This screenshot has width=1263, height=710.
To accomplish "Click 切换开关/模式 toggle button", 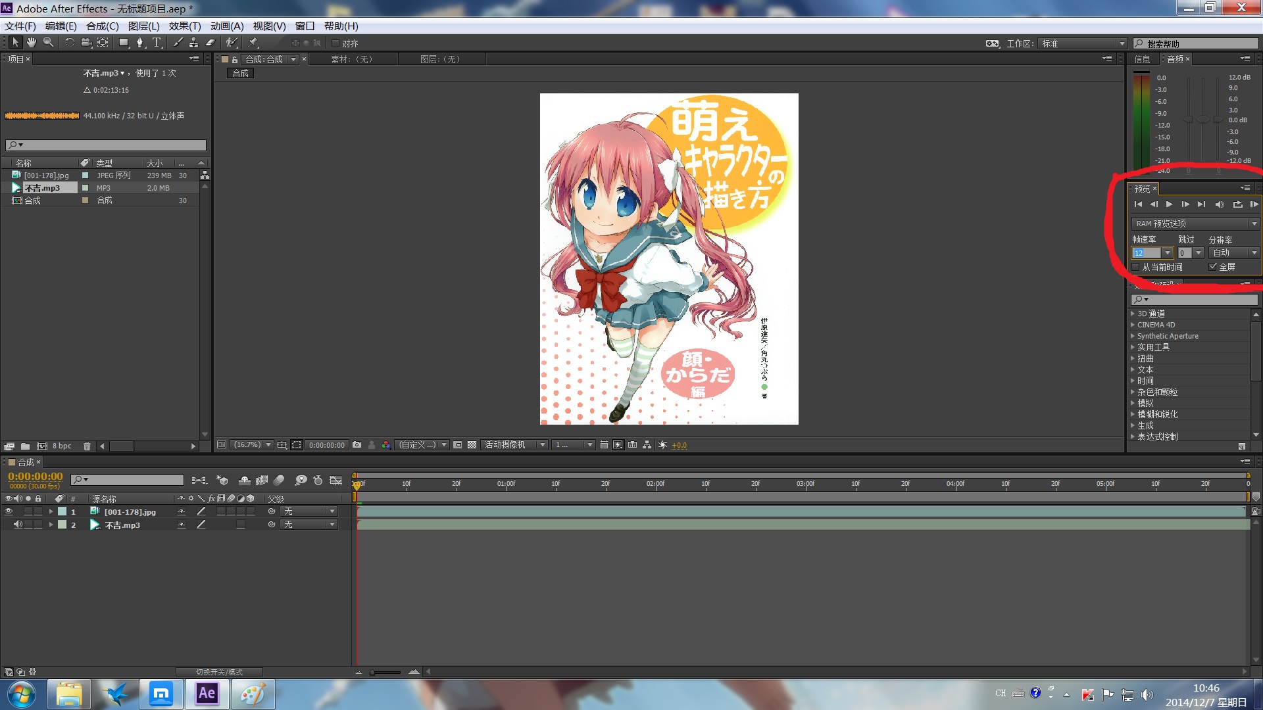I will coord(219,672).
